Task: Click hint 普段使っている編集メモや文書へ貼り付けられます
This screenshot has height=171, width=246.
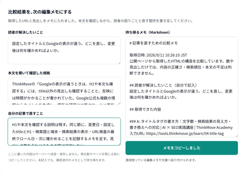Action: tap(161, 160)
